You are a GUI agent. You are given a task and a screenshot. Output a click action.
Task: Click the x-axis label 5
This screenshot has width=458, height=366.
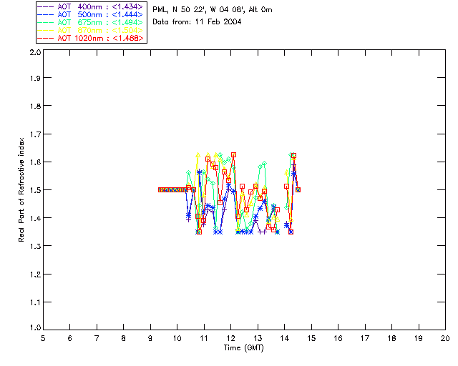[43, 338]
